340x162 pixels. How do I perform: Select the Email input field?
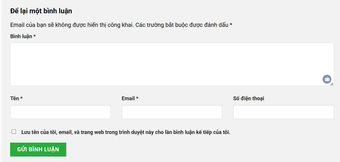pos(172,112)
